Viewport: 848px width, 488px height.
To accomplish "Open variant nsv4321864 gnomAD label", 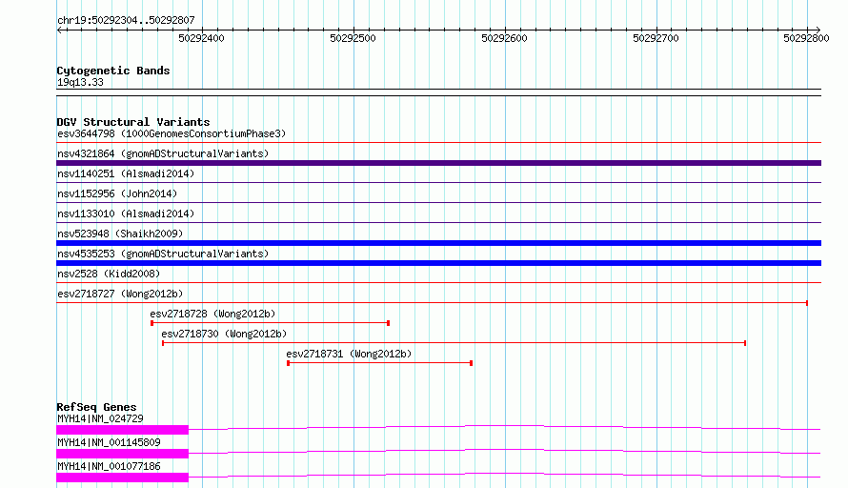I will click(x=163, y=153).
